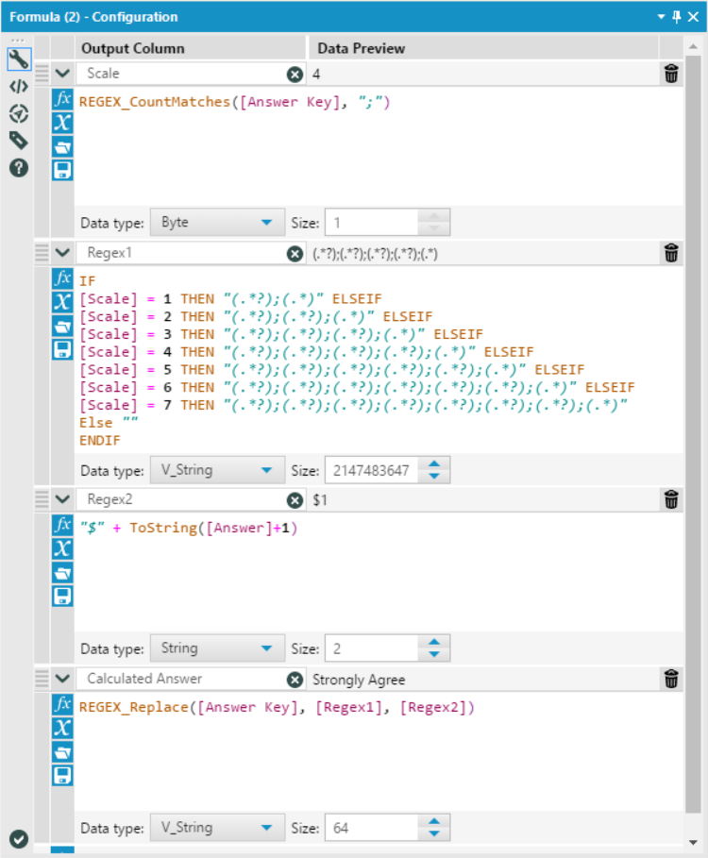Open the Byte data type dropdown
The image size is (708, 858).
tap(216, 223)
